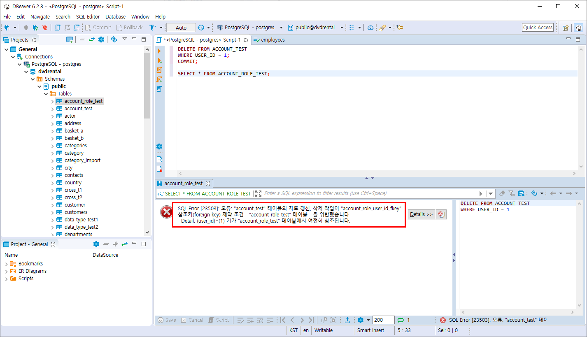587x337 pixels.
Task: Click the SQL filter expression field
Action: (x=370, y=193)
